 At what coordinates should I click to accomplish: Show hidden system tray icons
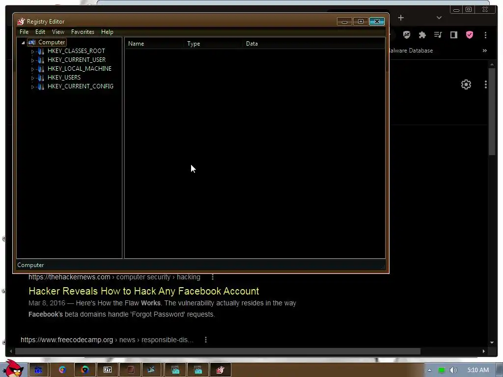(x=429, y=370)
